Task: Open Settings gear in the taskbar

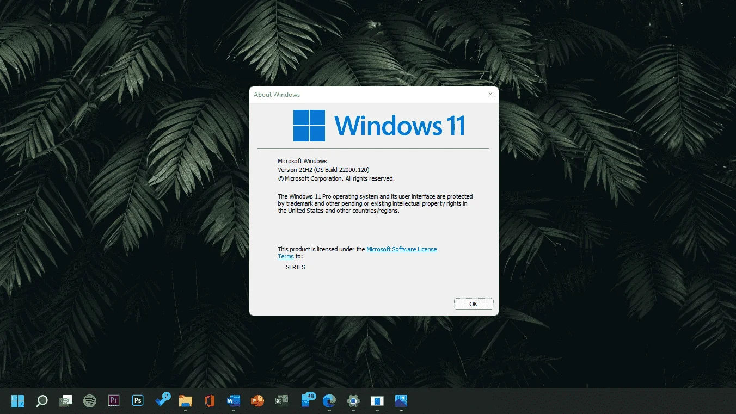Action: pos(353,401)
